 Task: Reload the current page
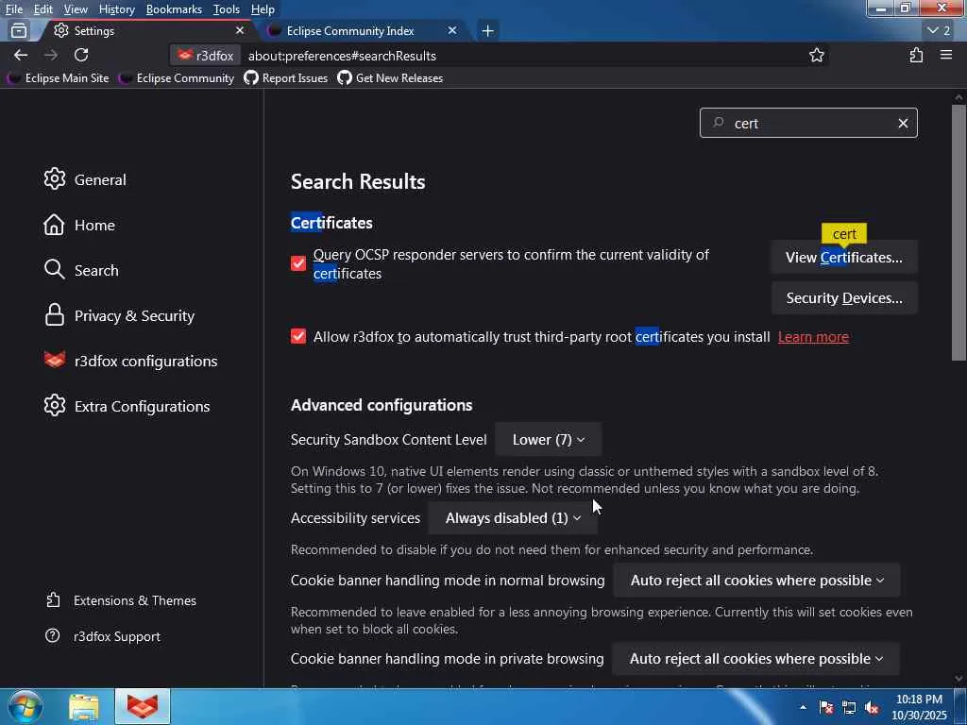(x=81, y=56)
